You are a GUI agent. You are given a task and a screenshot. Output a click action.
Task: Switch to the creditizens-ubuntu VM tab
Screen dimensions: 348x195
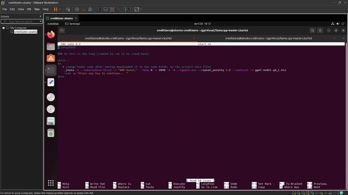[x=61, y=18]
